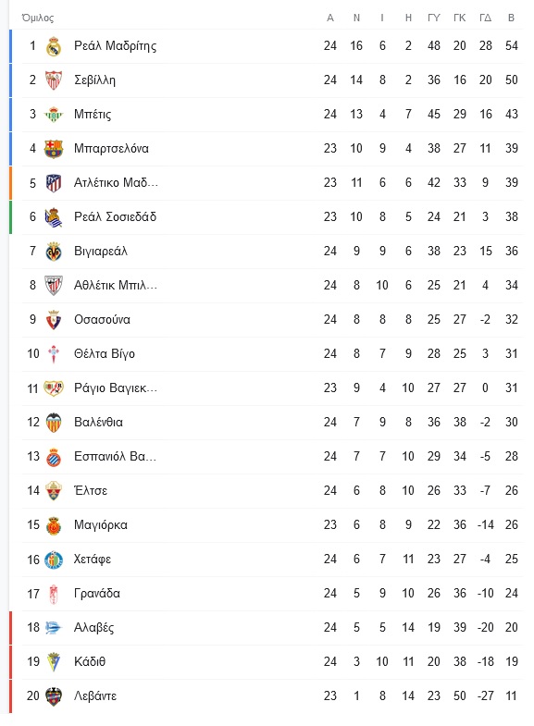Click the Sevilla club crest
This screenshot has width=534, height=726.
coord(54,80)
